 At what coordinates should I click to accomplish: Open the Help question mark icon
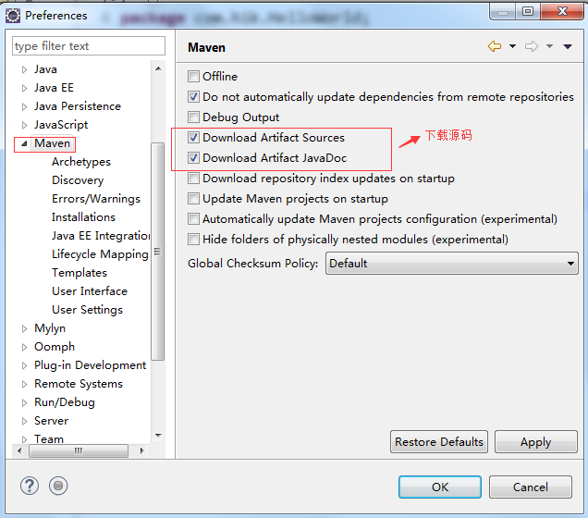pos(30,486)
